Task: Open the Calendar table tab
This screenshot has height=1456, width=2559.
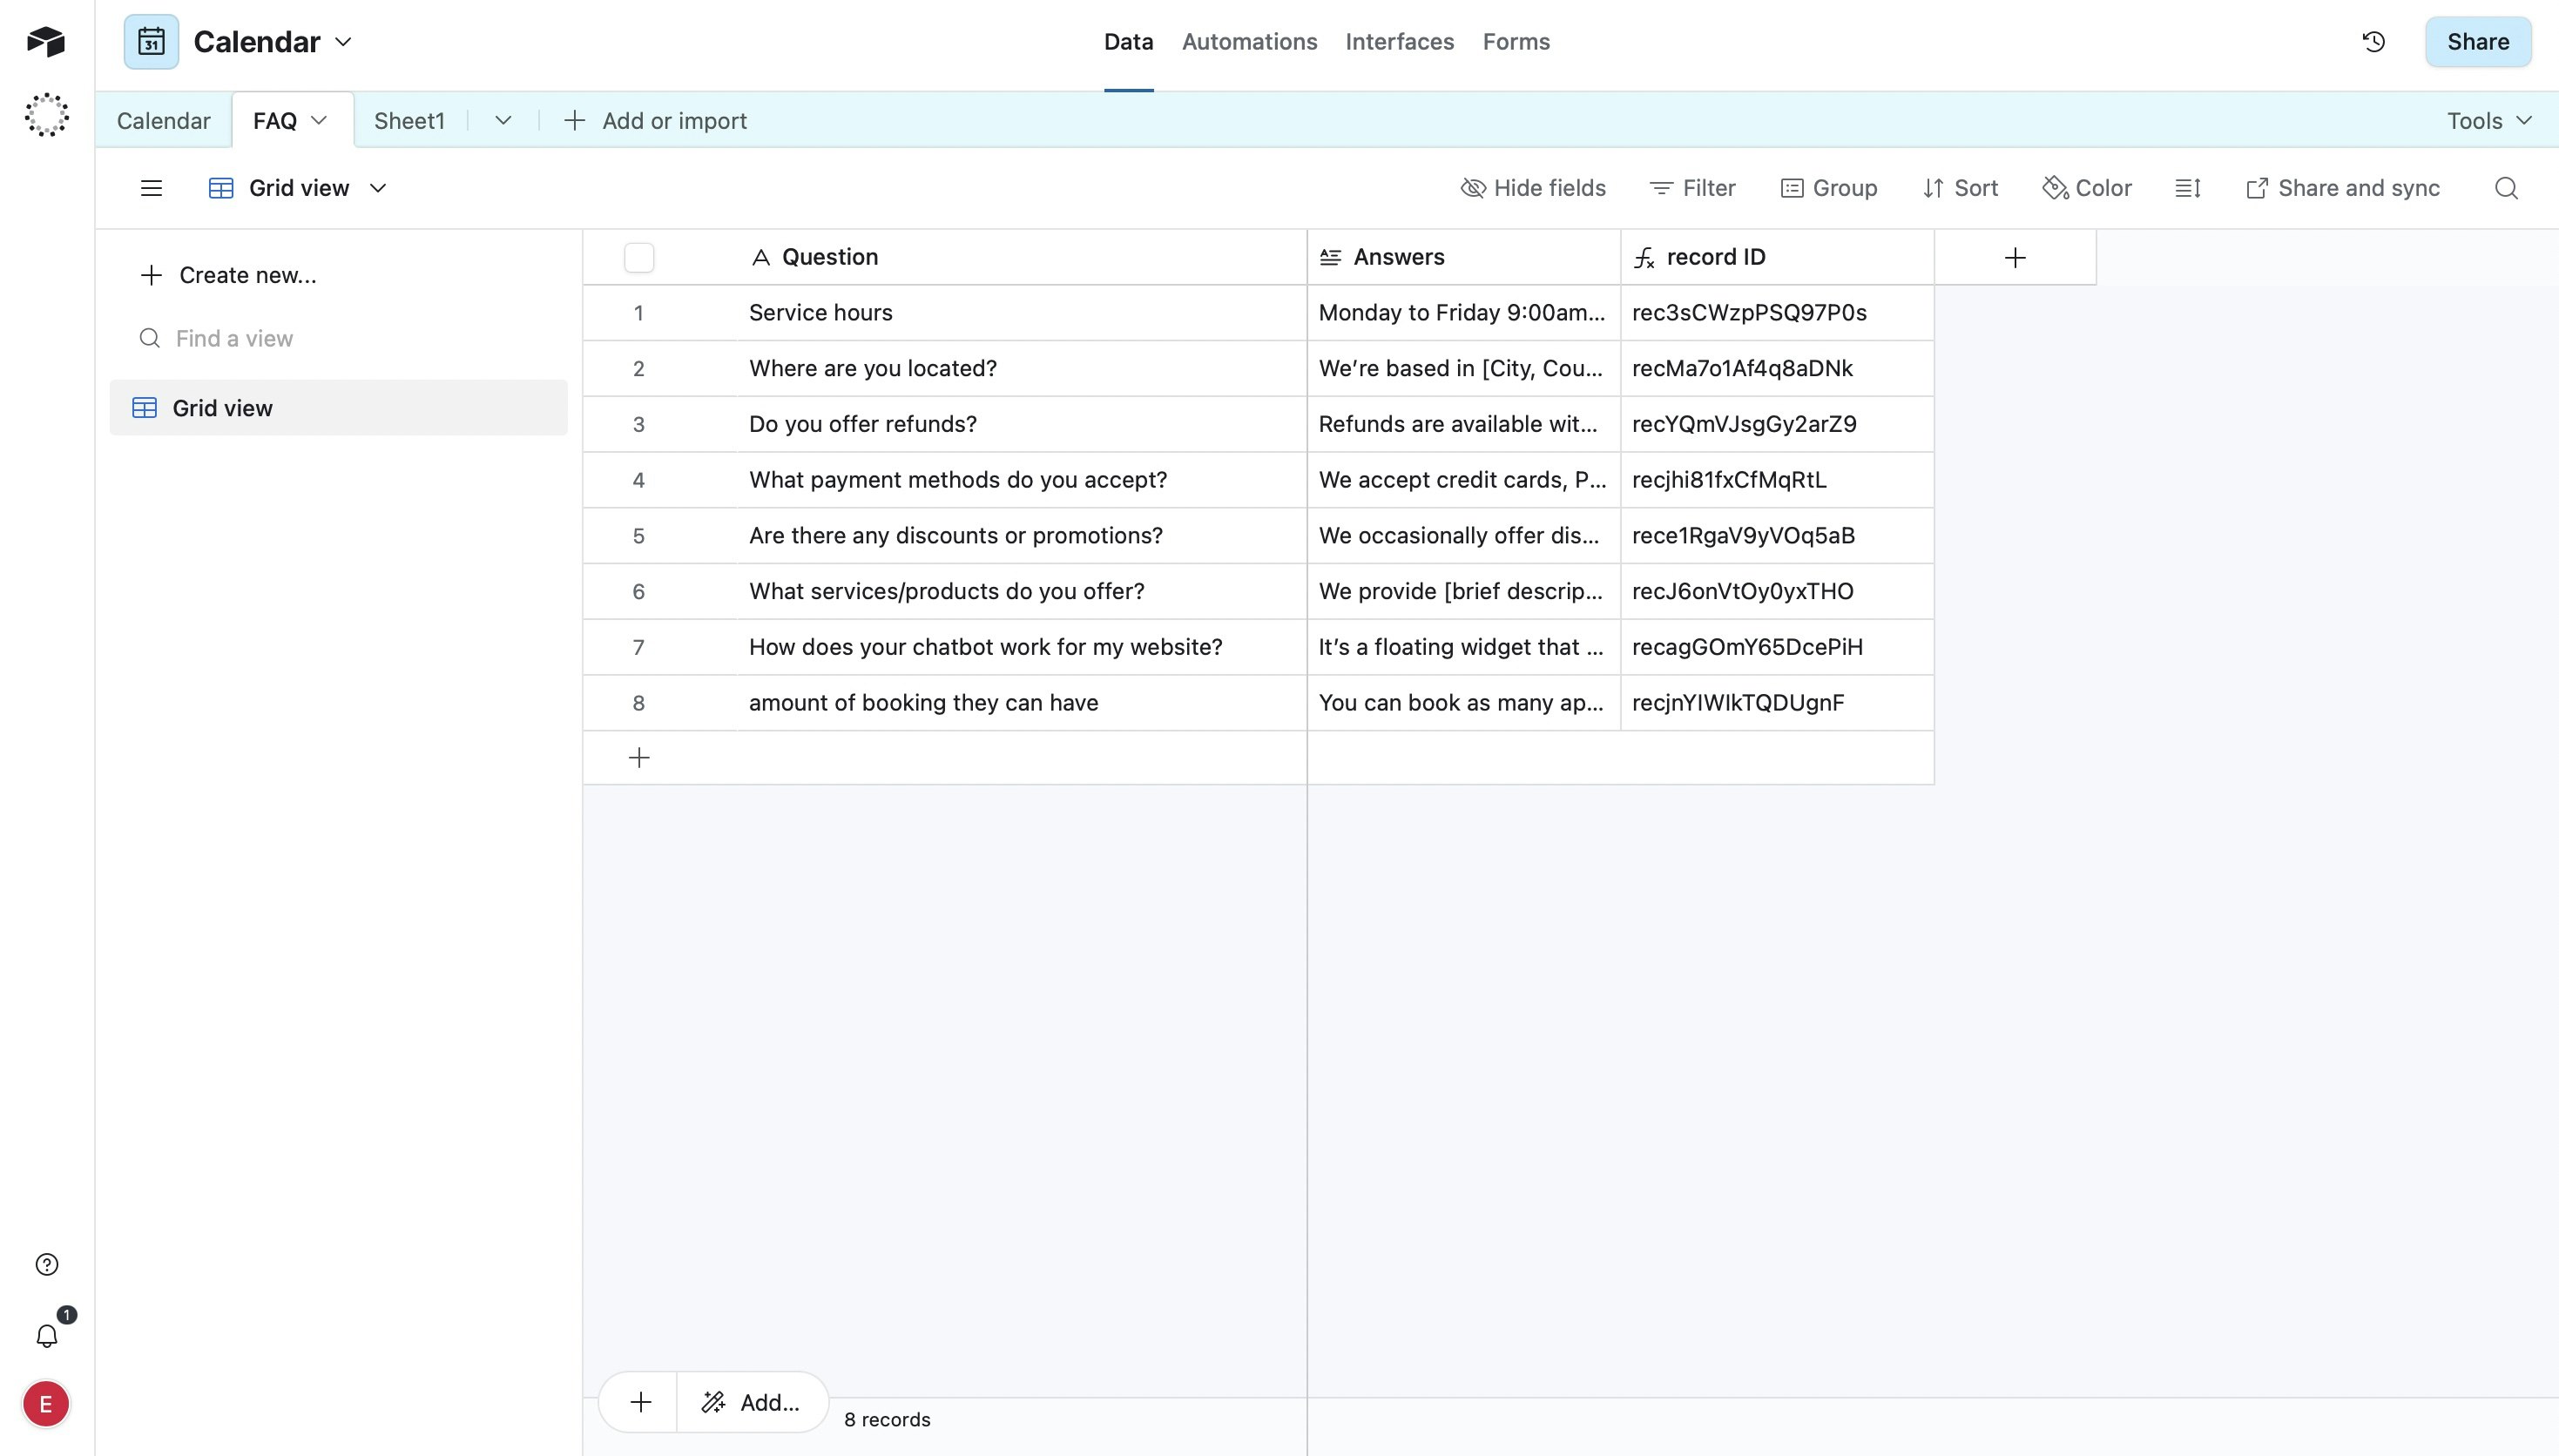Action: point(163,121)
